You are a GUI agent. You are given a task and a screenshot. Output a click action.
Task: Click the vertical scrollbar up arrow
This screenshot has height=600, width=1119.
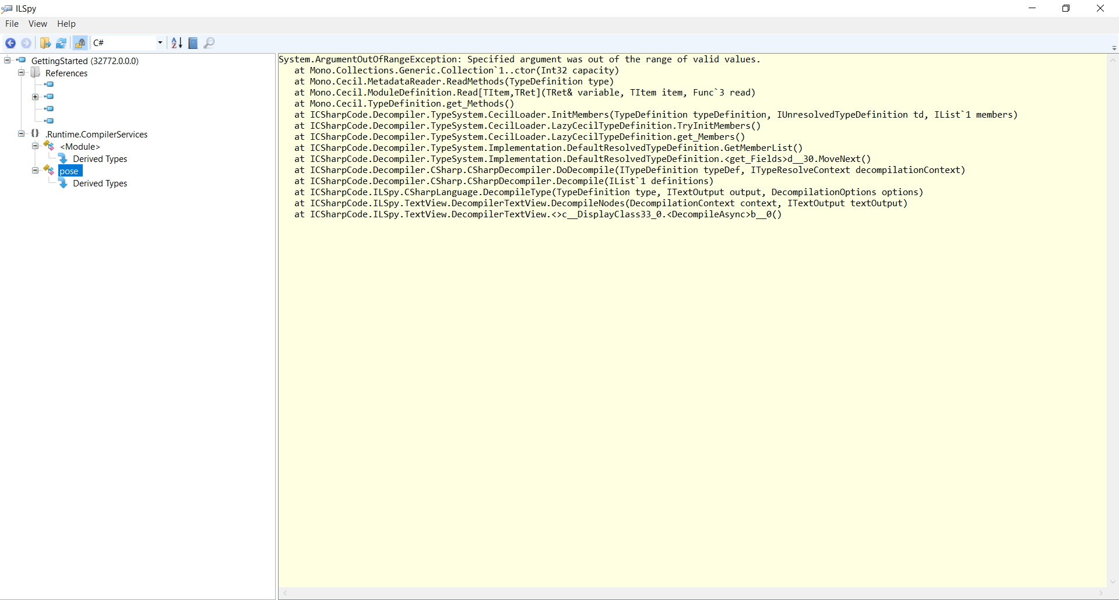click(x=1113, y=60)
